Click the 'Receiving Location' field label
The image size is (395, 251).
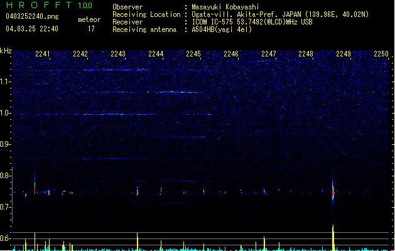click(146, 14)
